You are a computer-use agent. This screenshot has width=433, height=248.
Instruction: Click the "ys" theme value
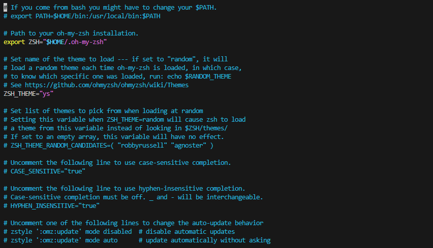point(46,94)
